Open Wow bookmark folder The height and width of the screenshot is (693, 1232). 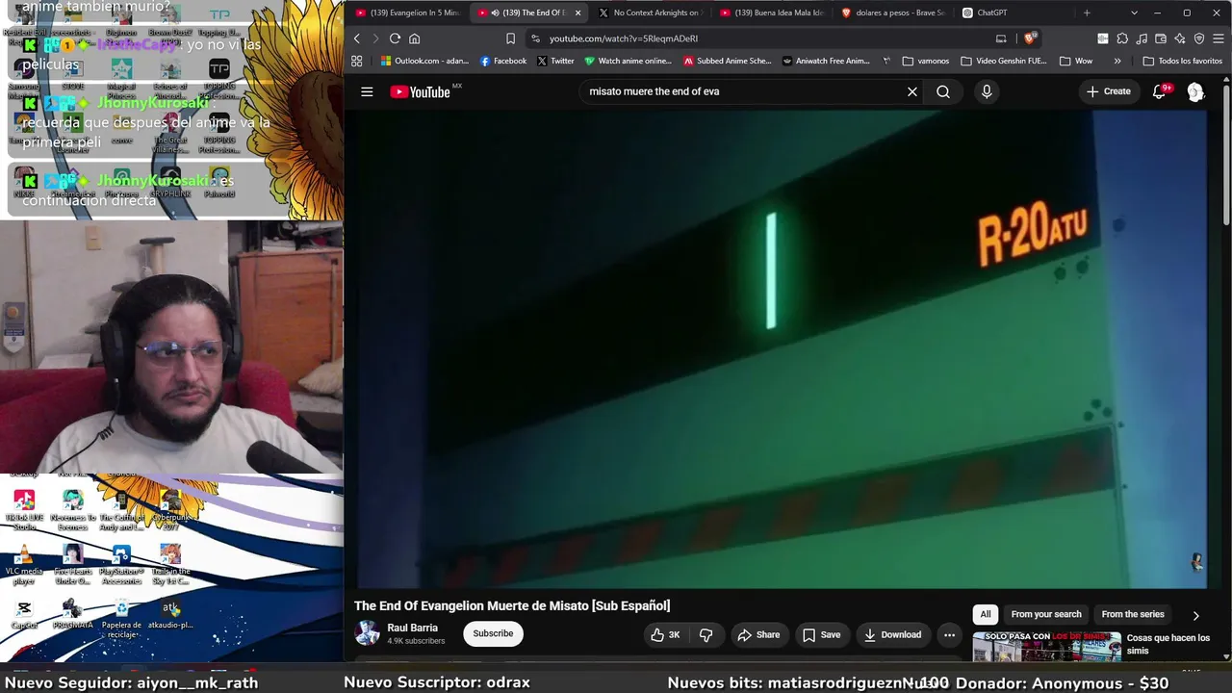pyautogui.click(x=1076, y=61)
